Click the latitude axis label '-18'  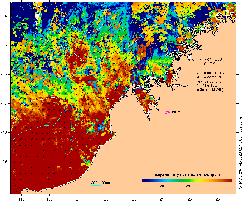[4, 132]
